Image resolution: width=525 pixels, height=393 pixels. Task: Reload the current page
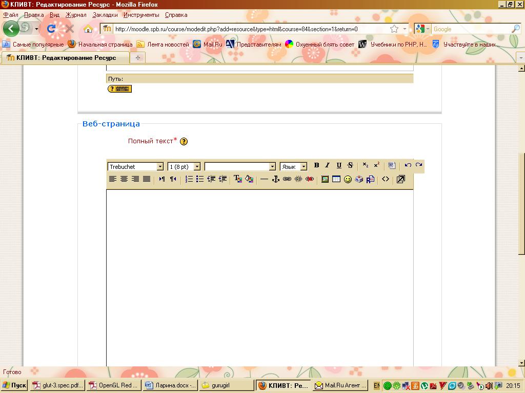click(x=51, y=29)
